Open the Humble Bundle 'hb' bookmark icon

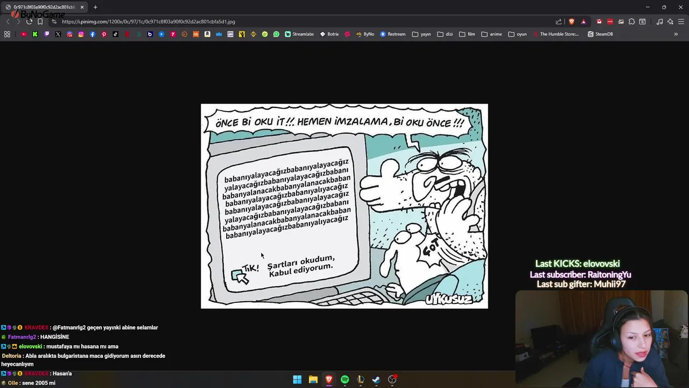pos(196,34)
